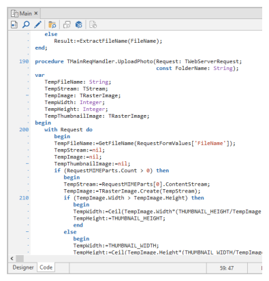Click the const FolderName: String line
This screenshot has width=269, height=281.
click(x=197, y=68)
